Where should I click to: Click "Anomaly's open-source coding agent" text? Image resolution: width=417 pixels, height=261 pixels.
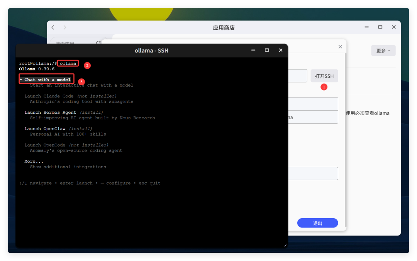coord(76,150)
